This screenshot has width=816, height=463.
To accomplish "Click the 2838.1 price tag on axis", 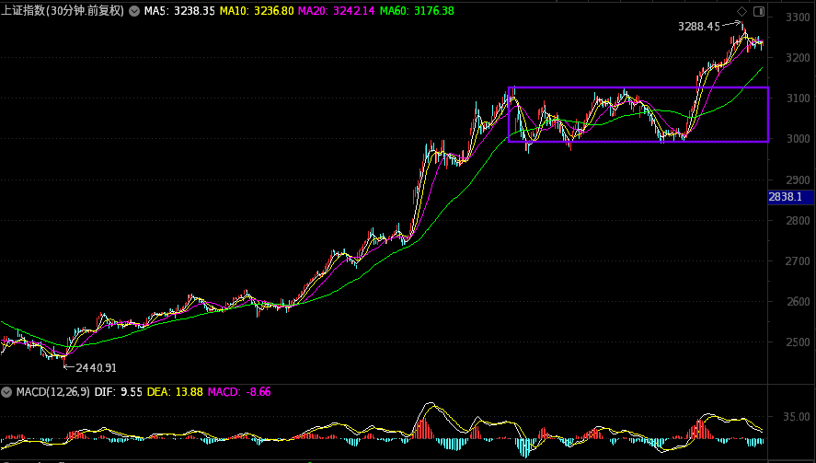I will click(791, 197).
